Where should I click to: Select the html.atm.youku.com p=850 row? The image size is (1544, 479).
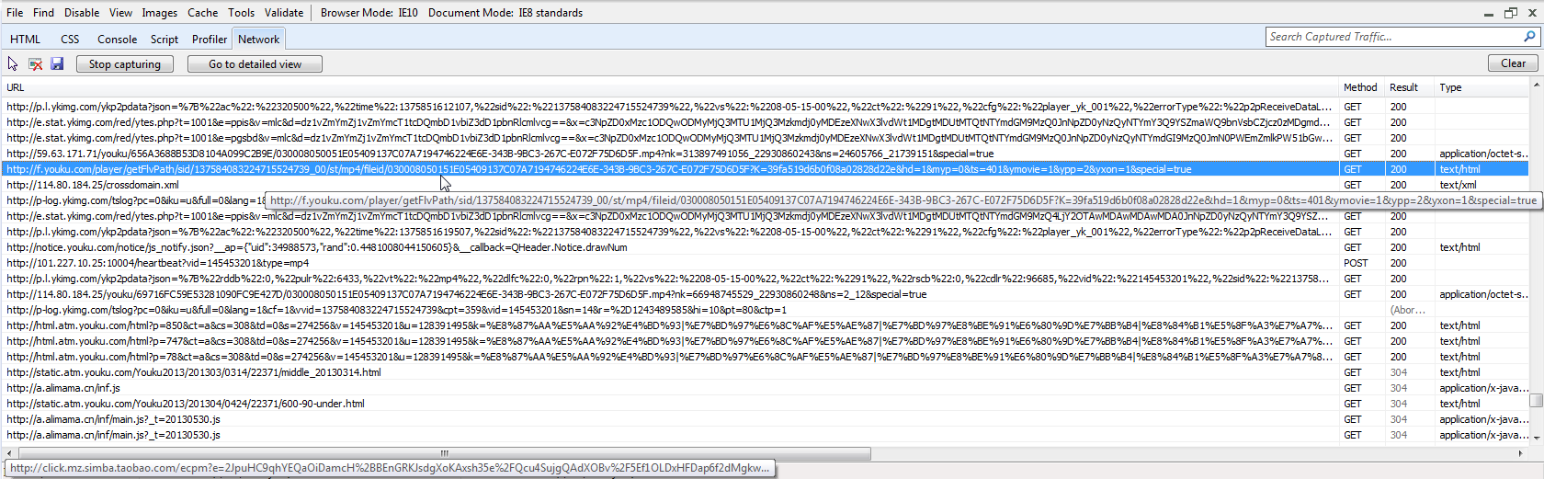[x=765, y=325]
